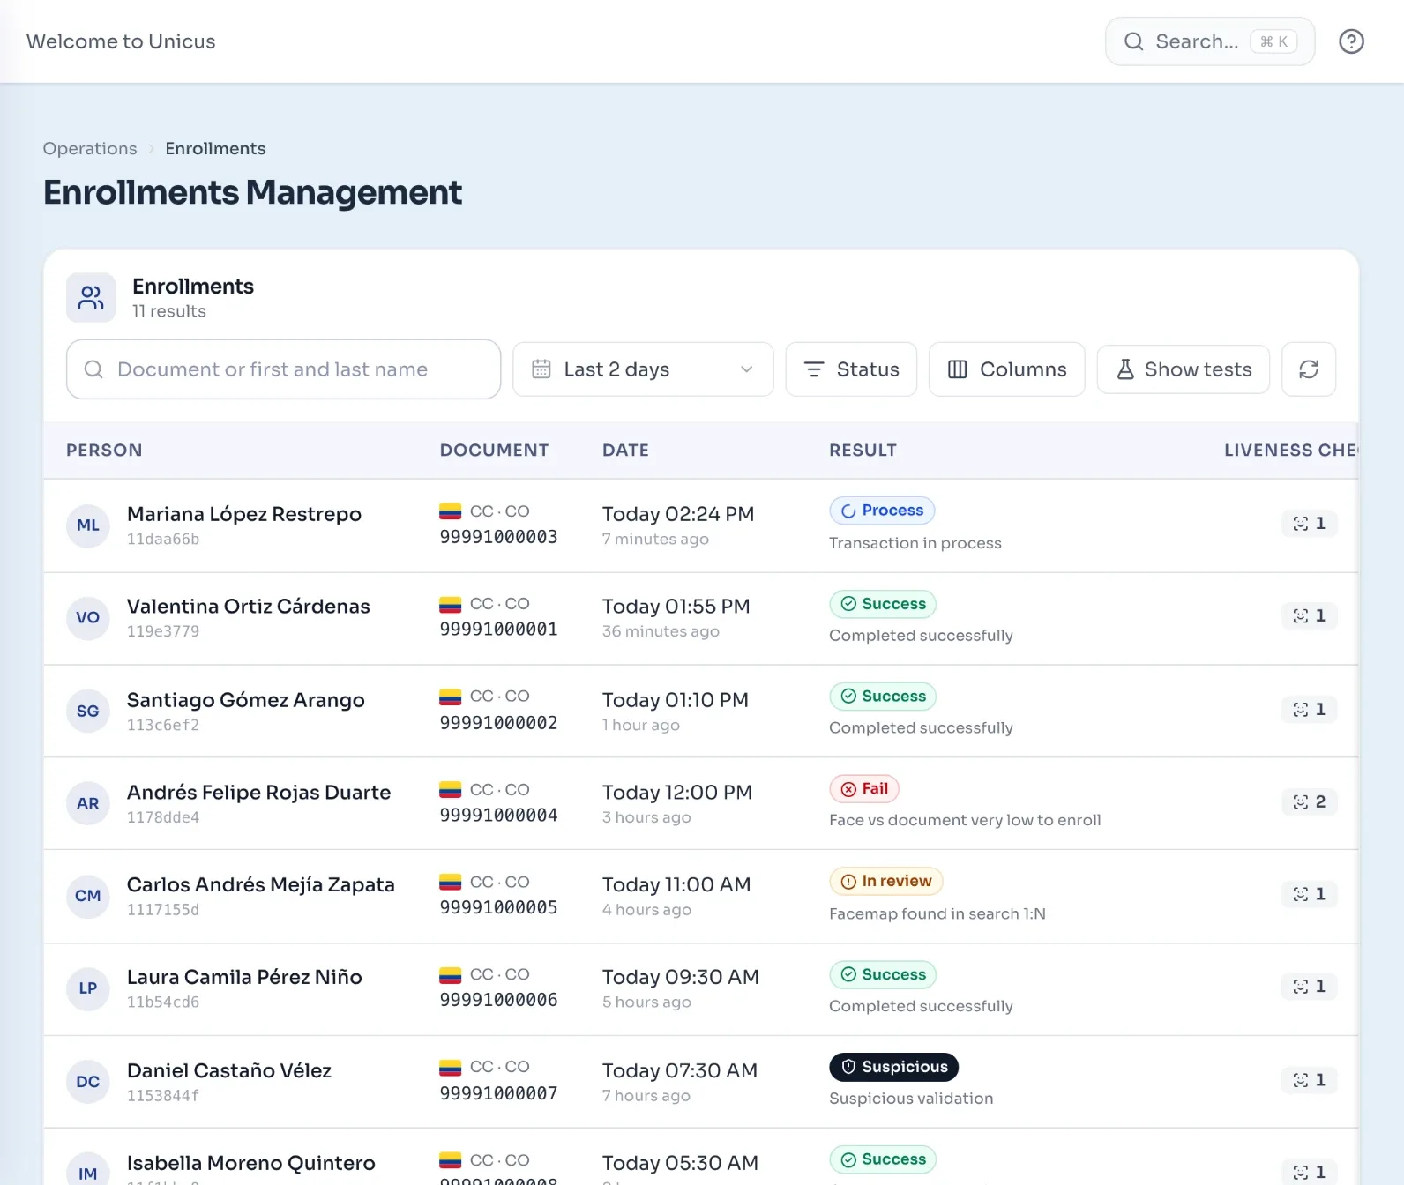Viewport: 1404px width, 1185px height.
Task: Toggle Show tests
Action: (1184, 369)
